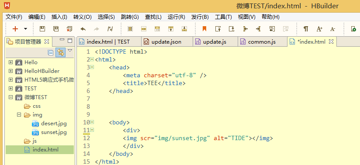This screenshot has height=165, width=360.
Task: Click the Save toolbar icon
Action: click(42, 29)
